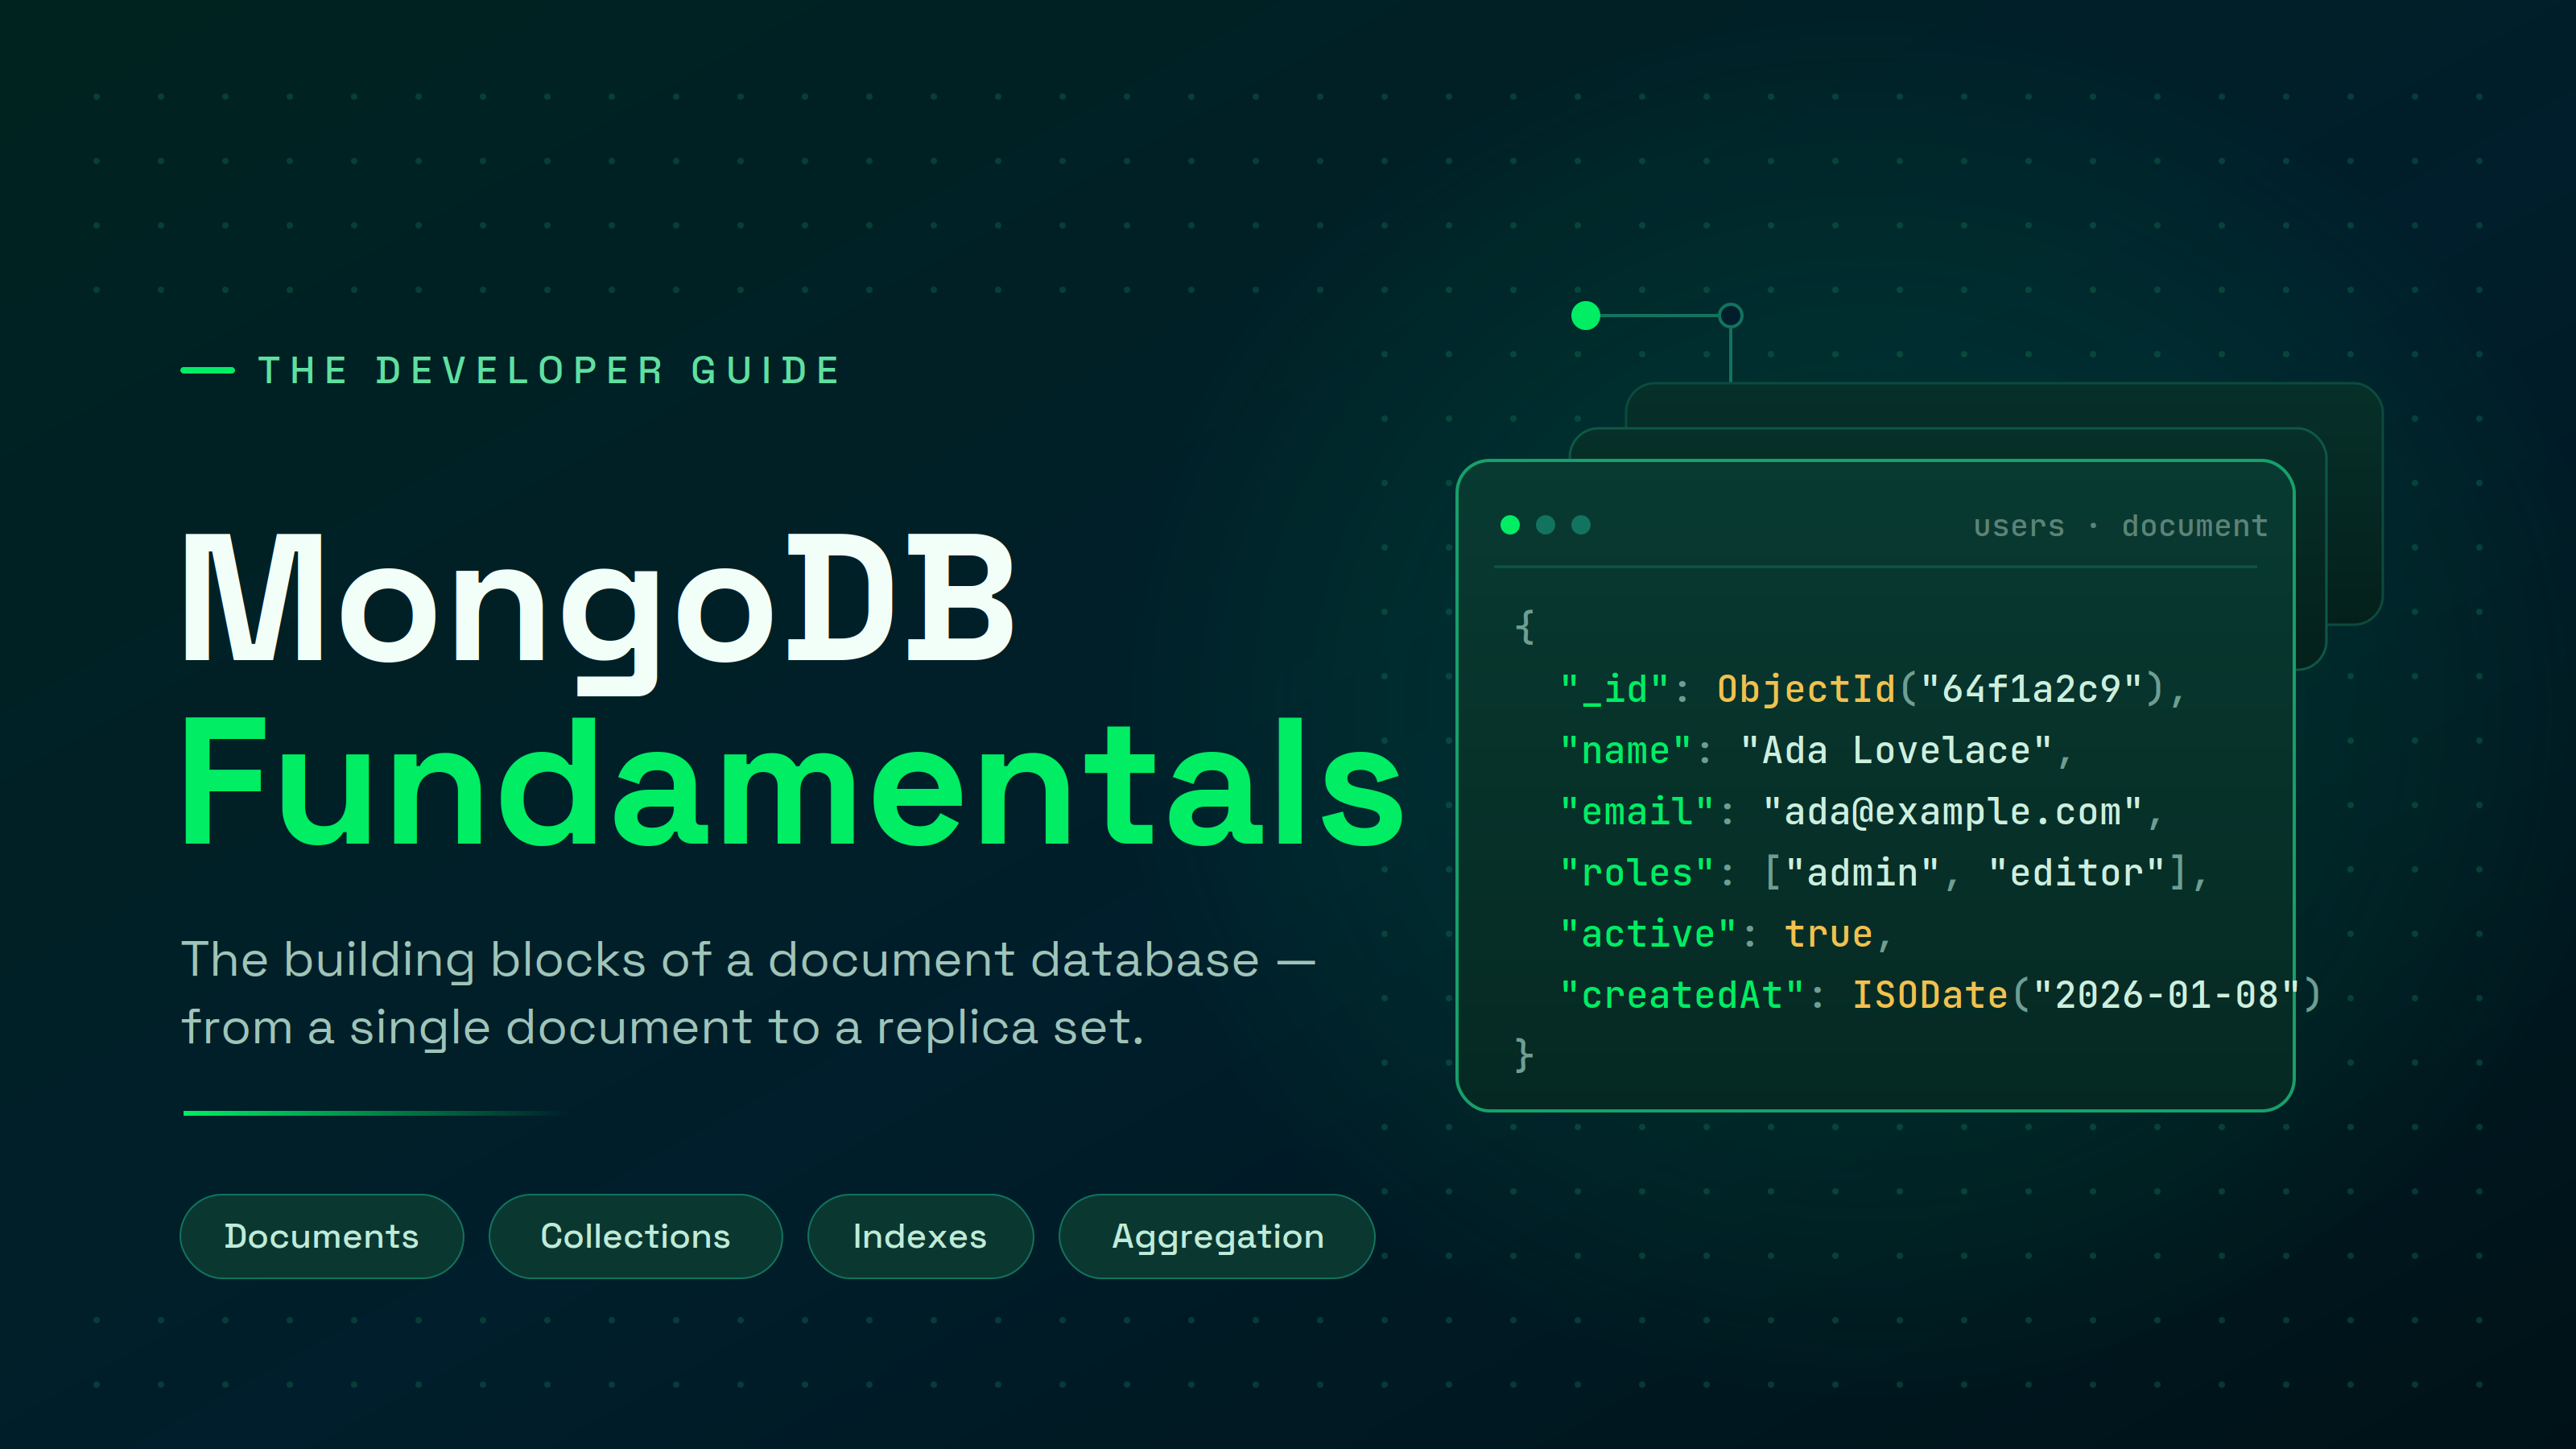Viewport: 2576px width, 1449px height.
Task: Click the bright green window dot
Action: tap(1510, 525)
